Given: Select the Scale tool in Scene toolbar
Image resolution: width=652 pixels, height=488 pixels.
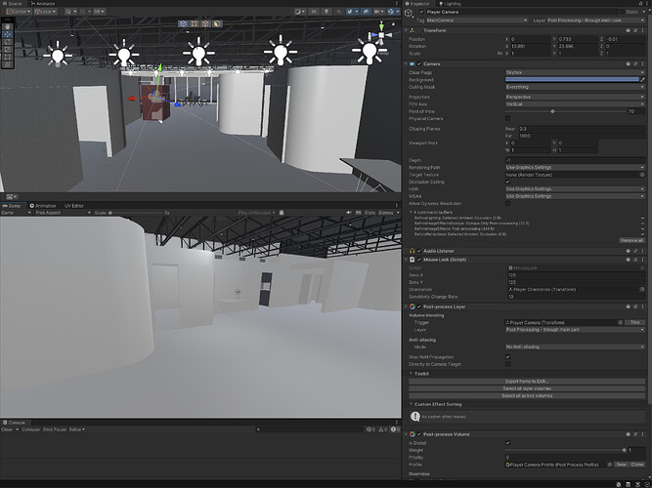Looking at the screenshot, I should click(x=7, y=49).
